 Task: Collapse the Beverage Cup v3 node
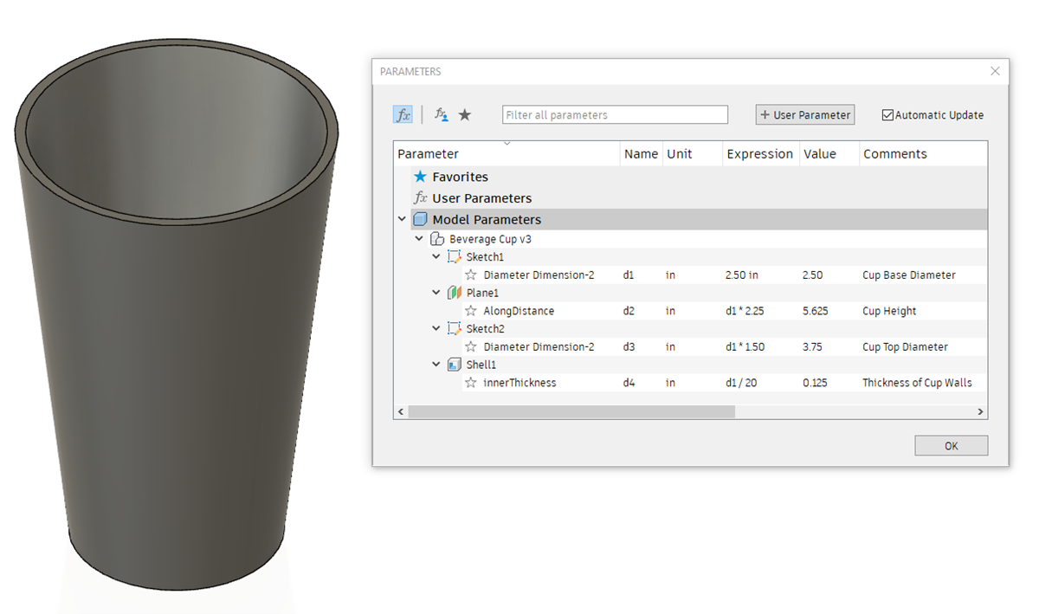[419, 239]
